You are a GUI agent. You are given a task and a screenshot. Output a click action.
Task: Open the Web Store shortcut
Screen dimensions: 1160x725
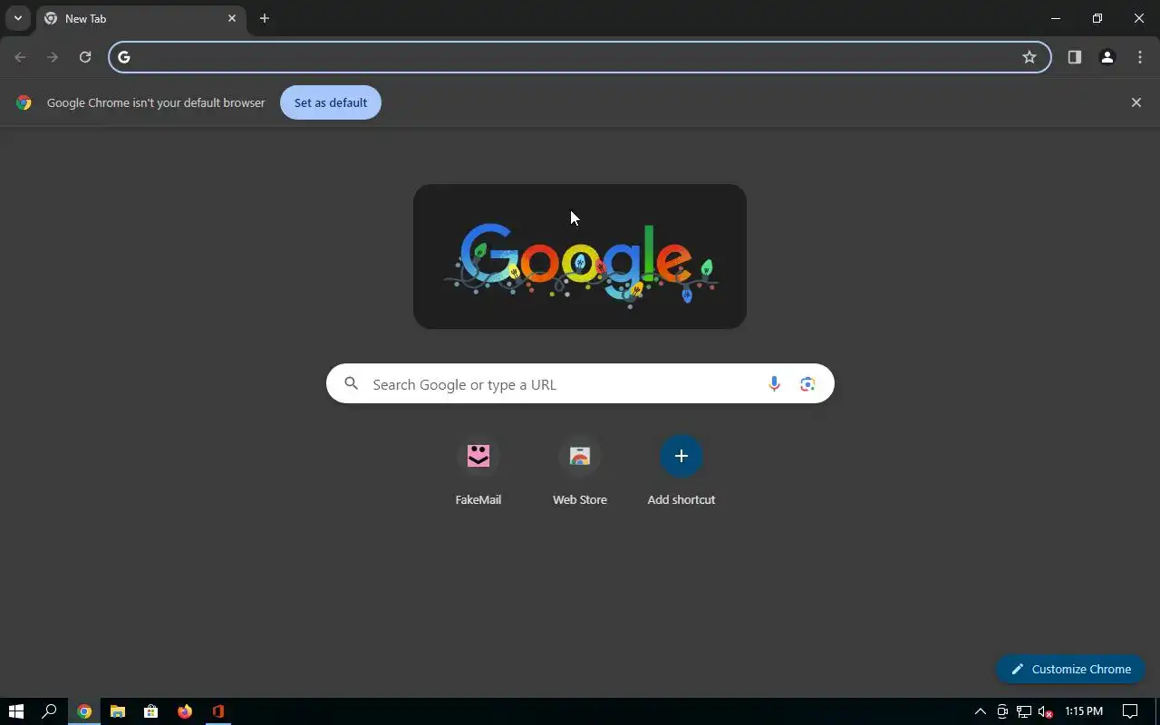tap(580, 471)
